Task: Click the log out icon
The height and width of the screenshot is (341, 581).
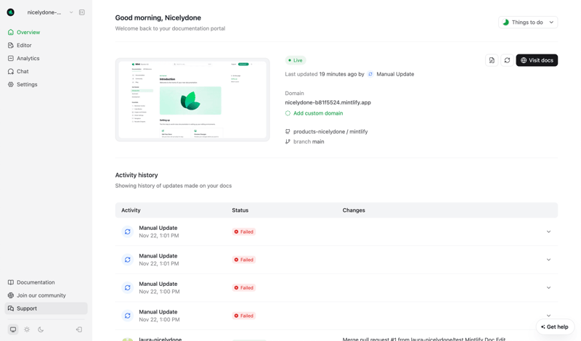Action: (x=79, y=329)
